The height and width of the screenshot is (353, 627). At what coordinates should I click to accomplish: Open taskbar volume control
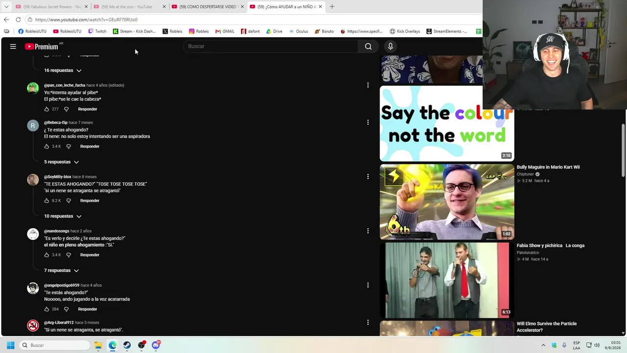click(x=597, y=345)
